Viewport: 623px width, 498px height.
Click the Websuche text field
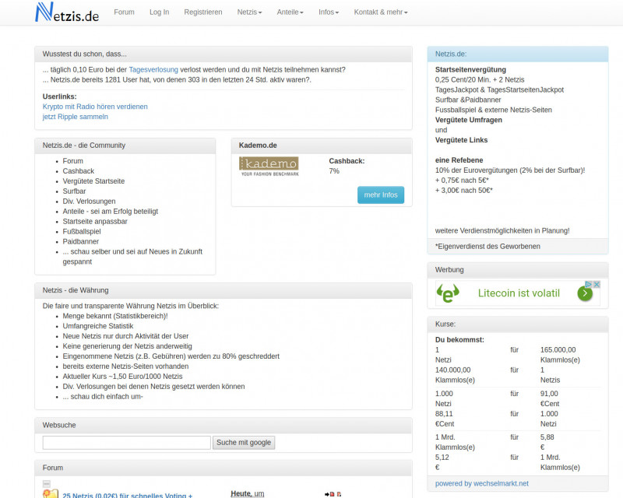(126, 443)
